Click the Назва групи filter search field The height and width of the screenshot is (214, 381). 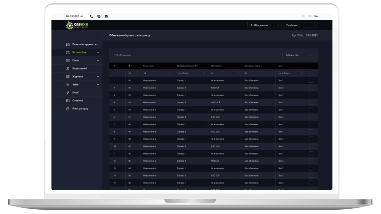pyautogui.click(x=157, y=73)
